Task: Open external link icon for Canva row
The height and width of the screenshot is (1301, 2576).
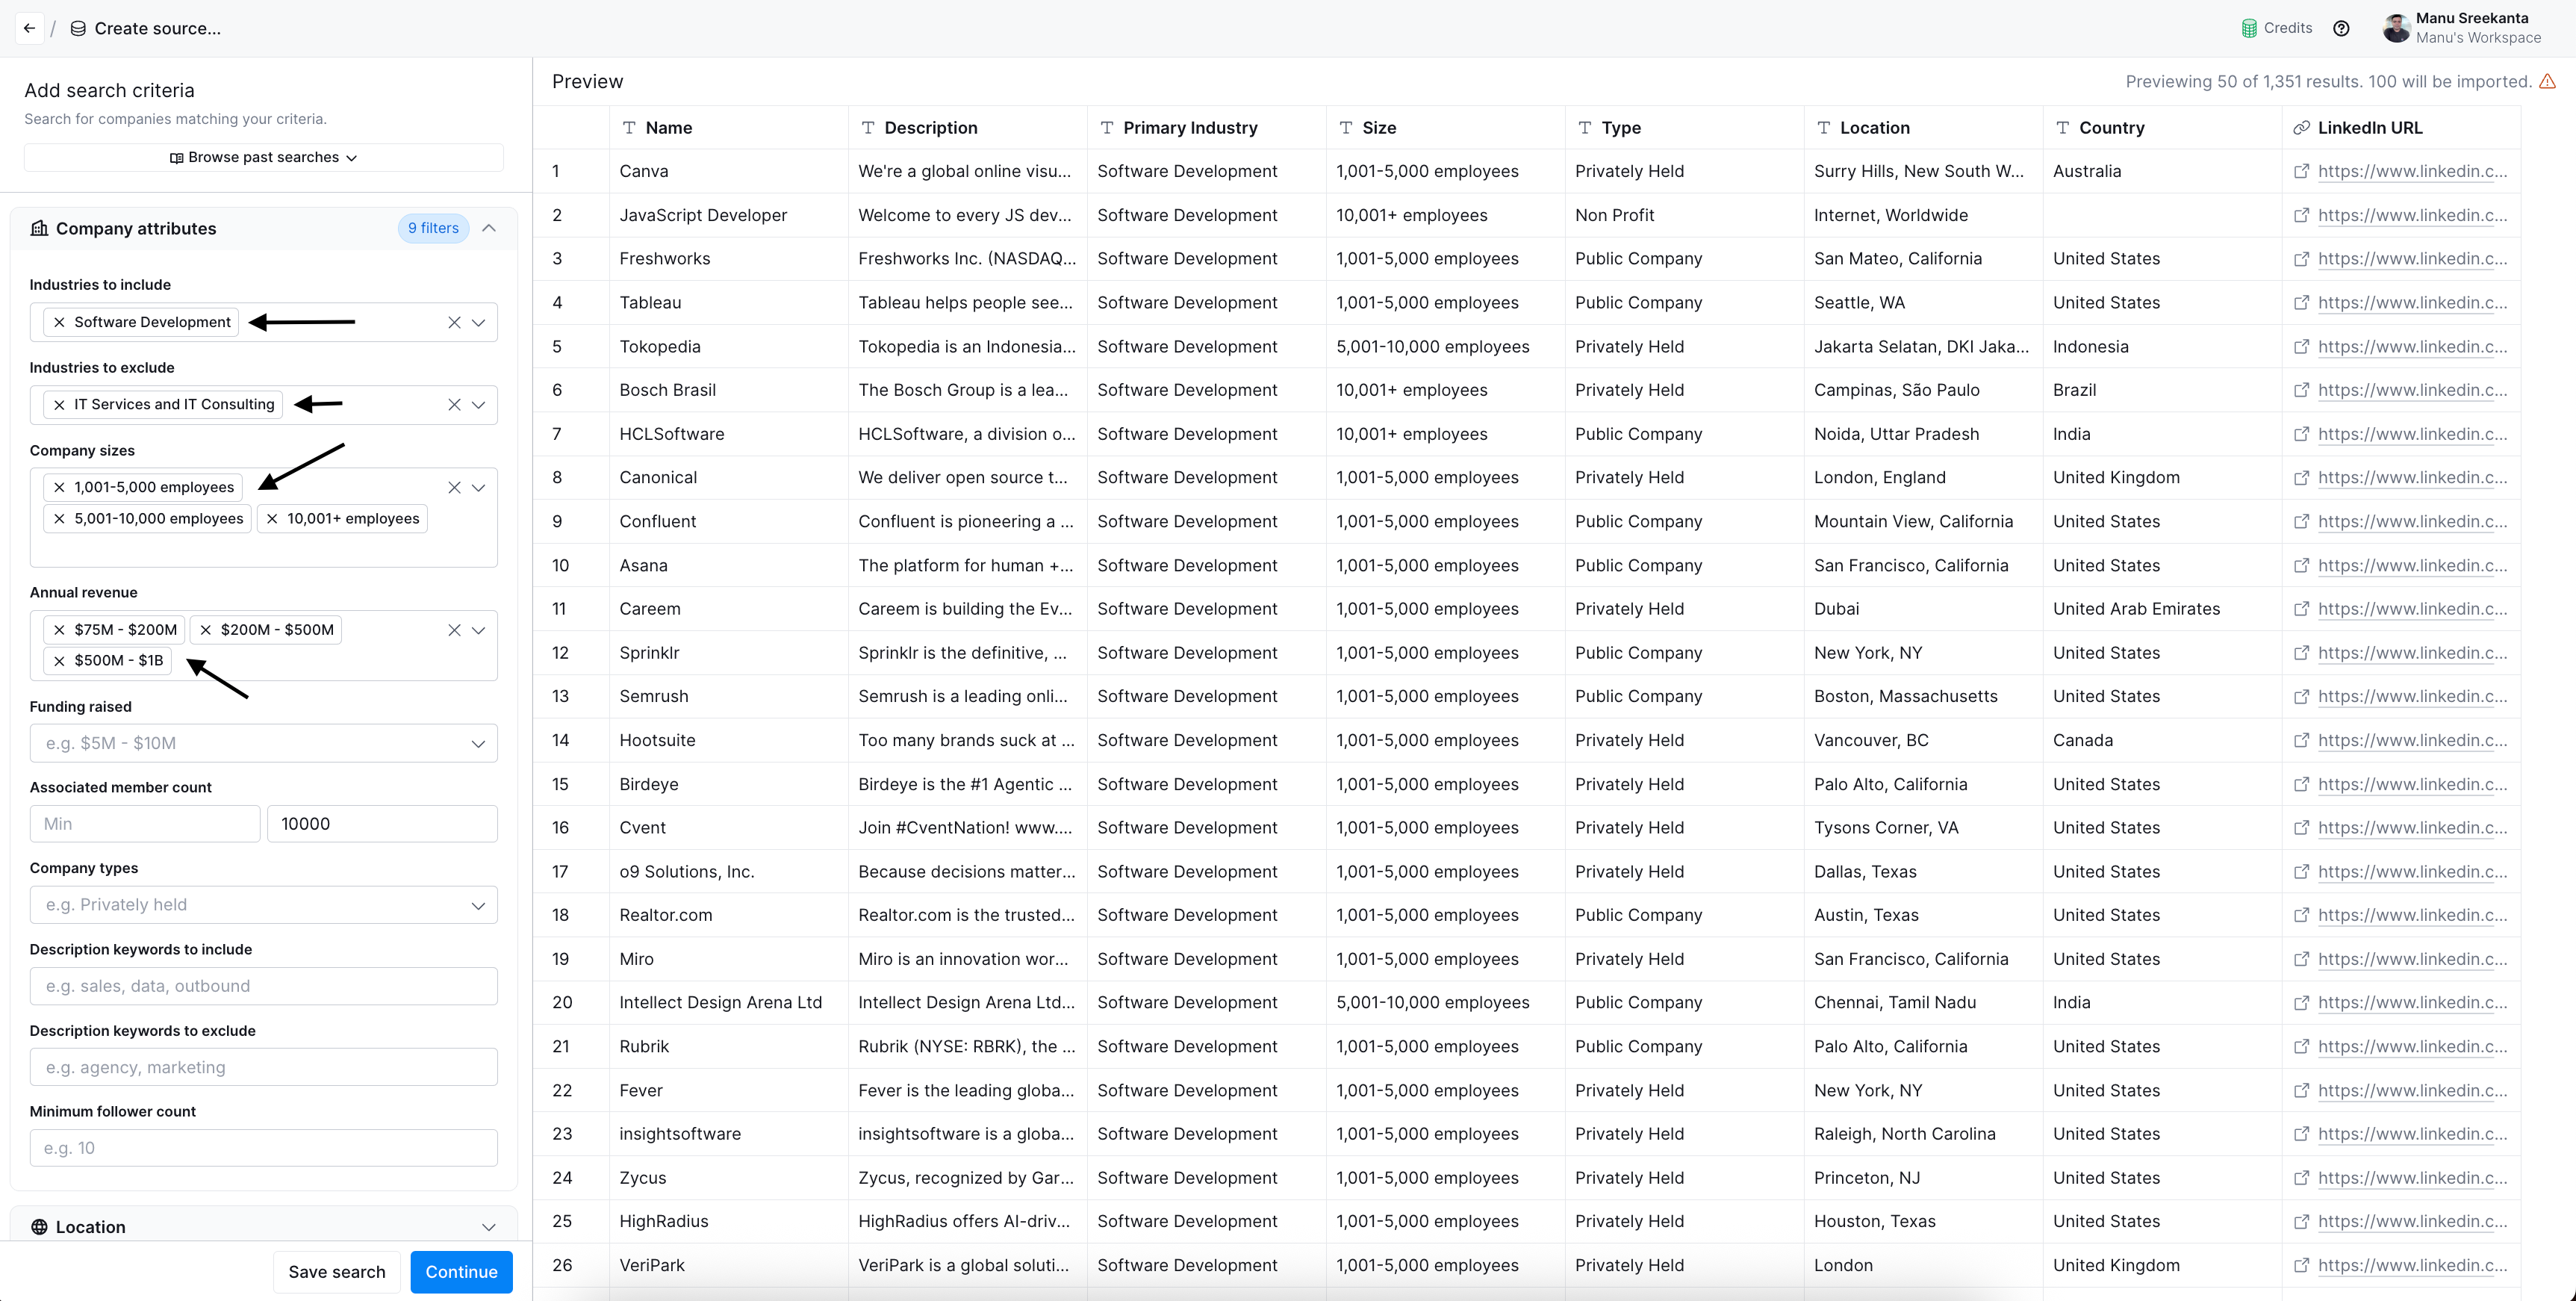Action: point(2301,171)
